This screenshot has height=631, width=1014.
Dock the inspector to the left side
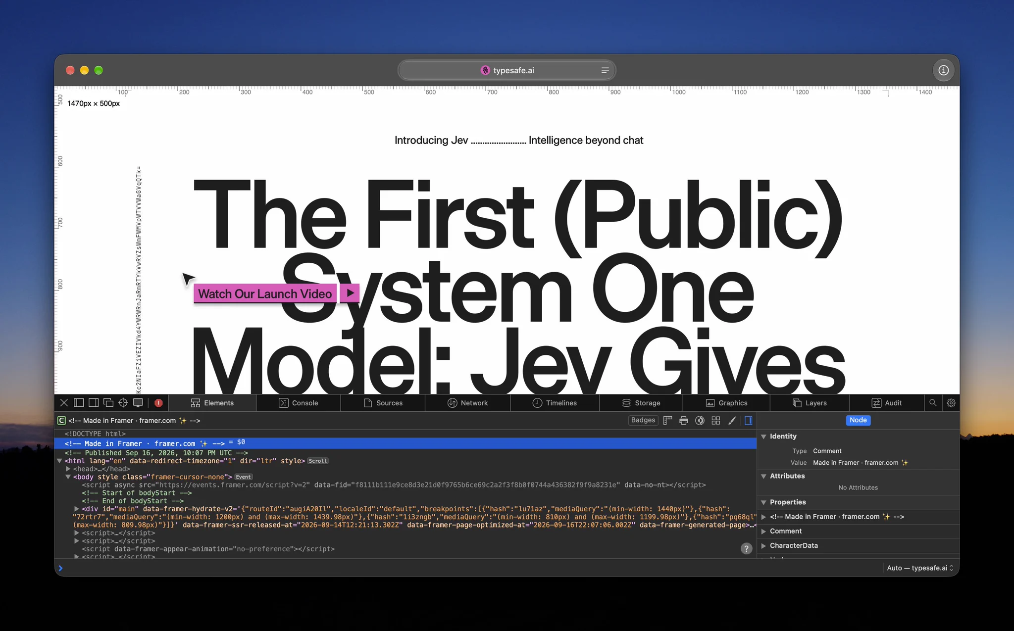[x=79, y=403]
